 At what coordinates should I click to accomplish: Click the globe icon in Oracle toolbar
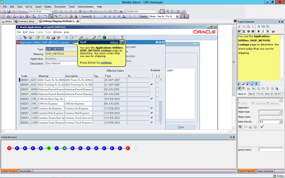[104, 37]
